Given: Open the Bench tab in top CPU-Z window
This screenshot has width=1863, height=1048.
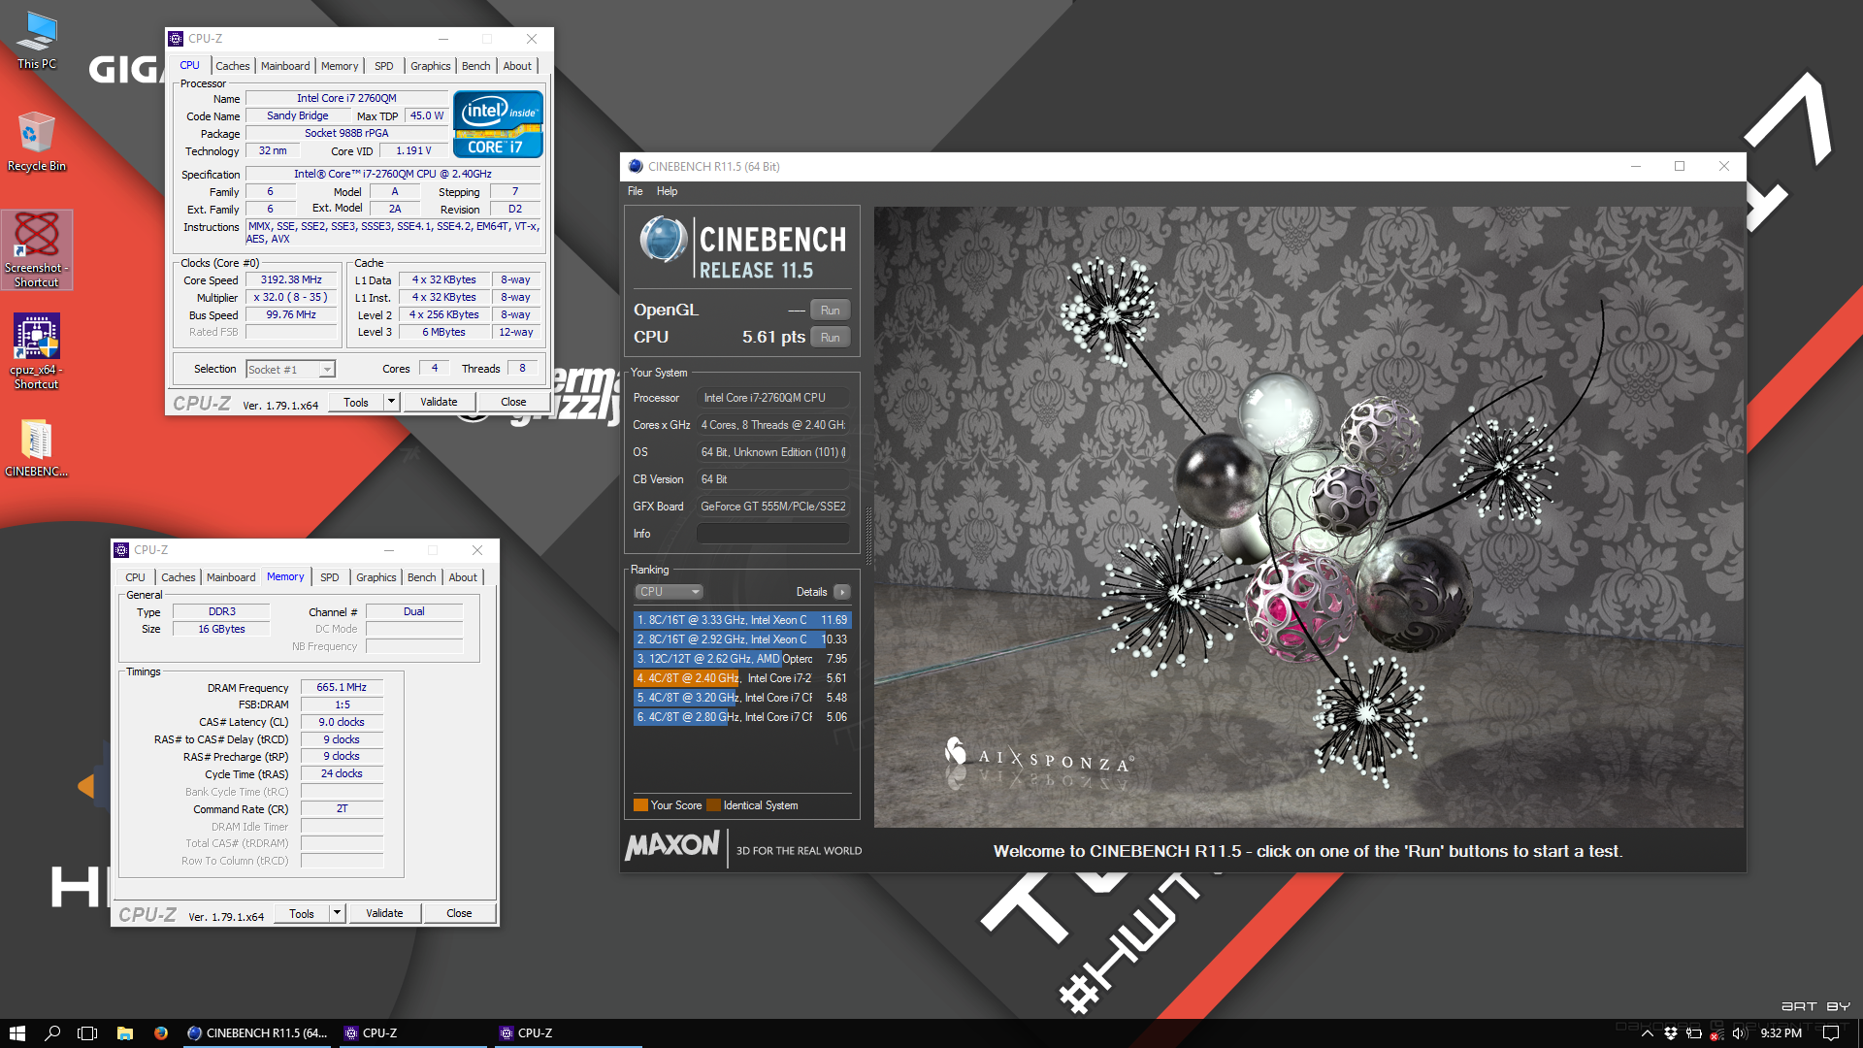Looking at the screenshot, I should (475, 66).
